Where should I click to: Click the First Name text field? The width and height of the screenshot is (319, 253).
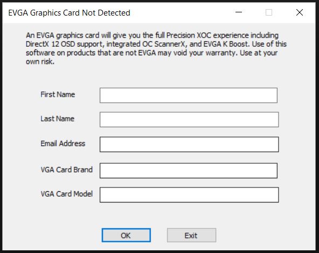[x=189, y=95]
